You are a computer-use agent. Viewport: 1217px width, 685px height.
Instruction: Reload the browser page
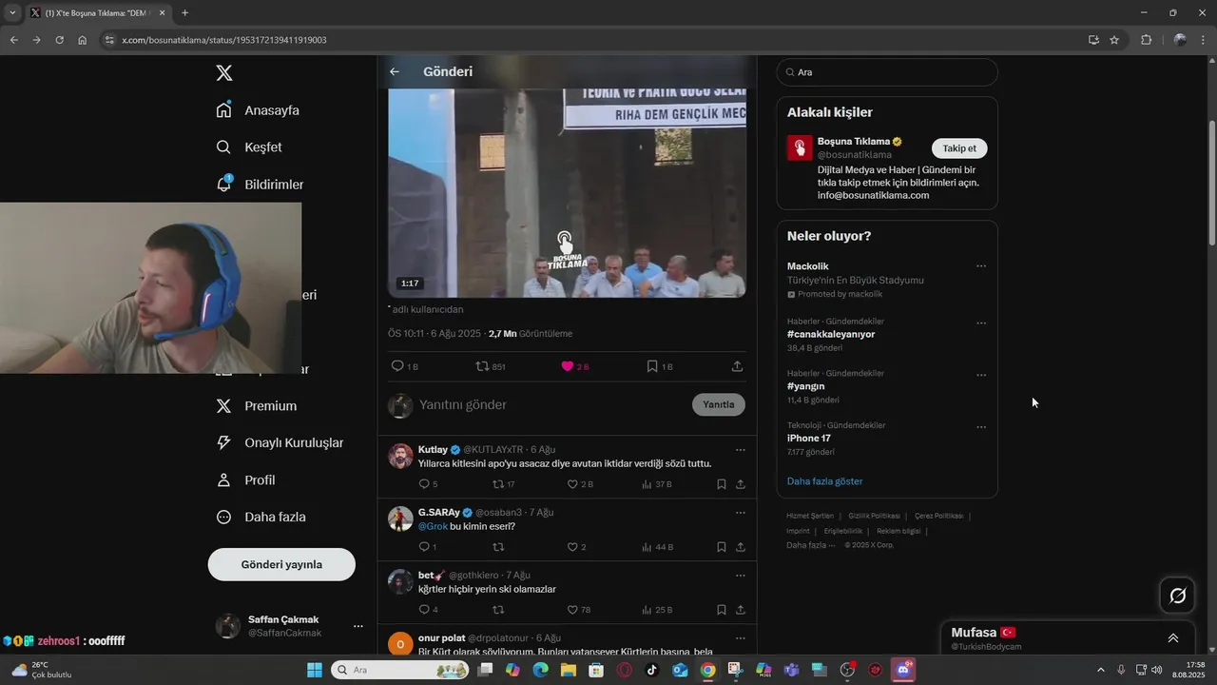(x=59, y=40)
